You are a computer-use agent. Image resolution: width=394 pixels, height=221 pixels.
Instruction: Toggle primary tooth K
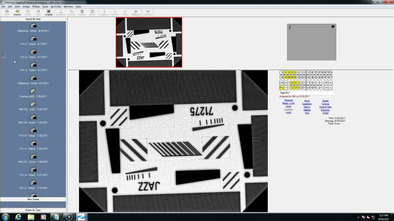click(321, 88)
